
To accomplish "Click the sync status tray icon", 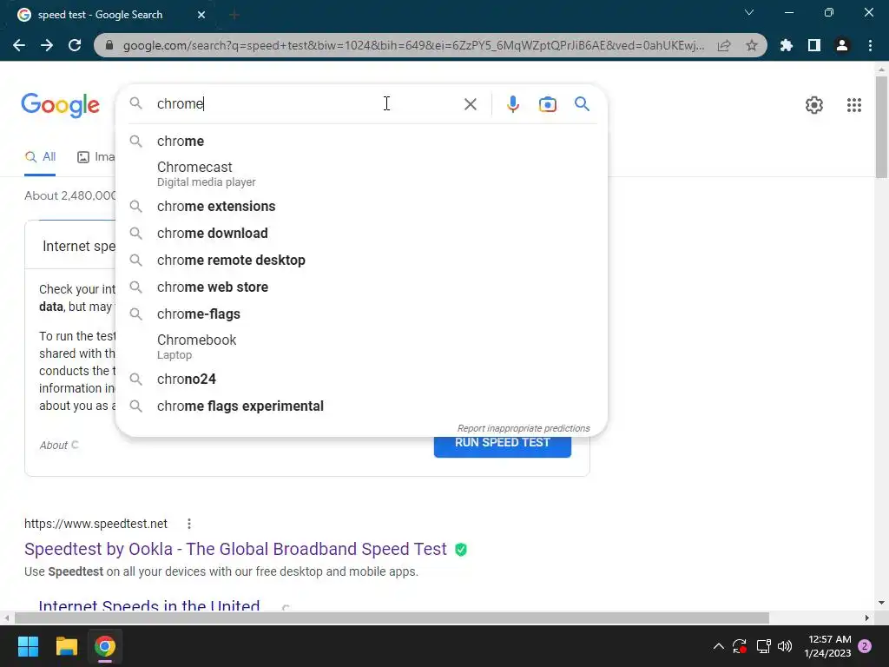I will tap(740, 646).
